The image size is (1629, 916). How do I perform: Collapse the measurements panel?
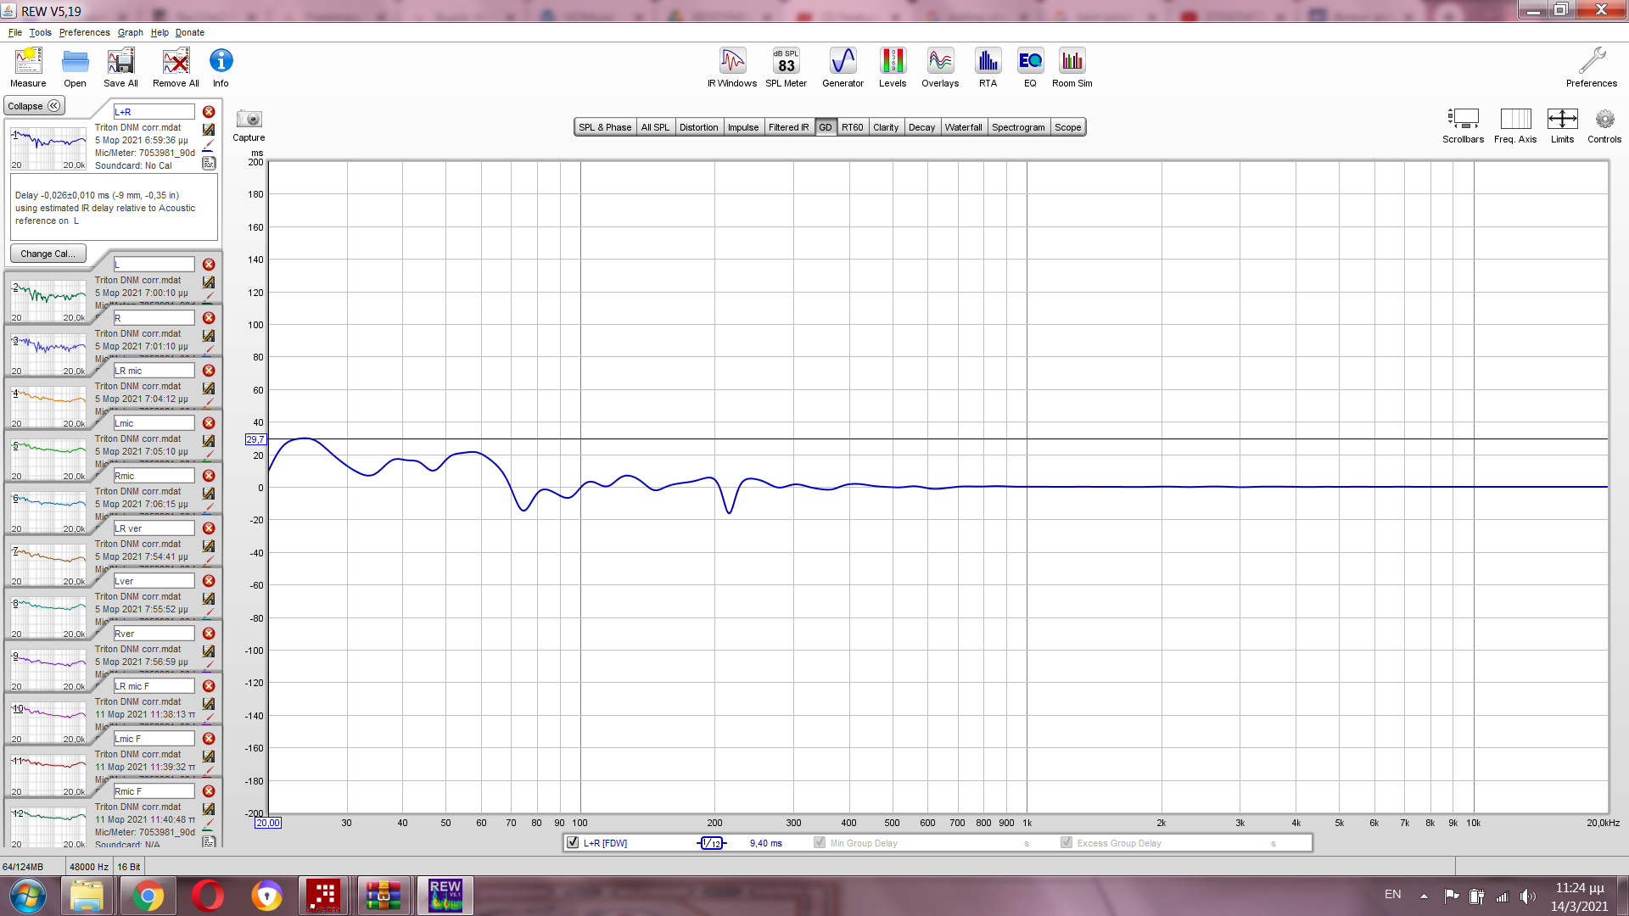[x=34, y=106]
